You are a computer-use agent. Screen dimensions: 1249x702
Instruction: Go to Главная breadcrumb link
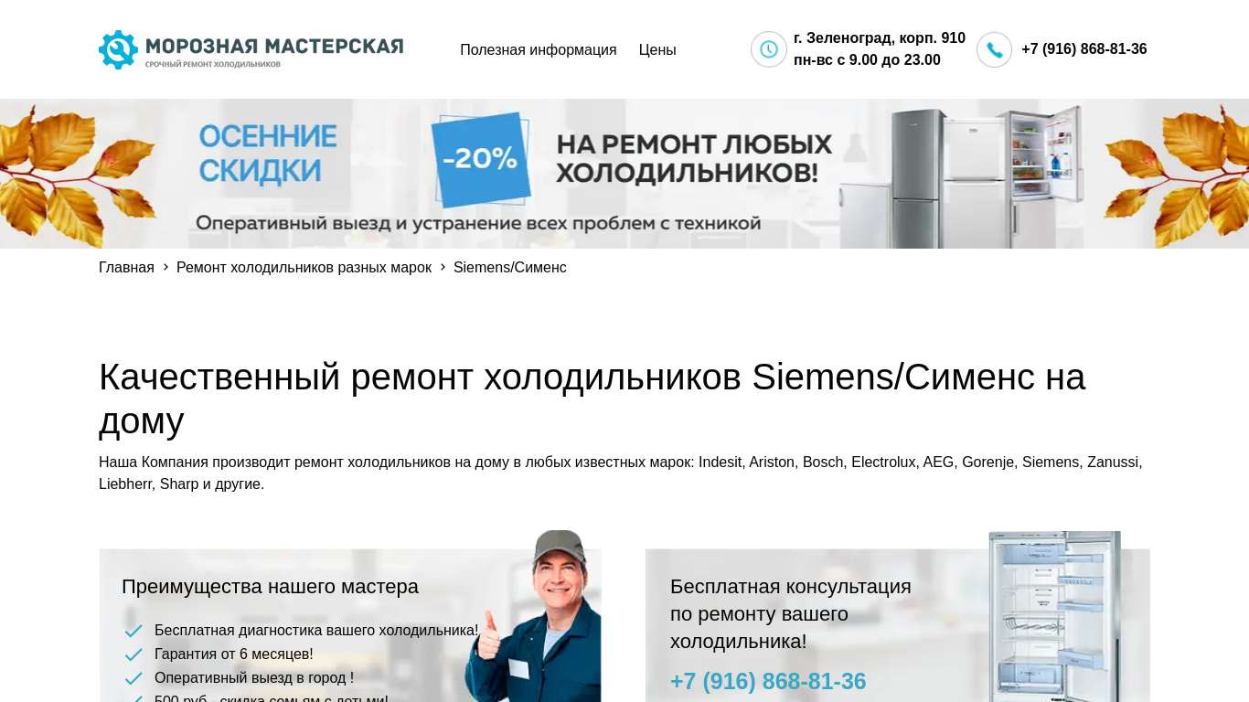126,267
